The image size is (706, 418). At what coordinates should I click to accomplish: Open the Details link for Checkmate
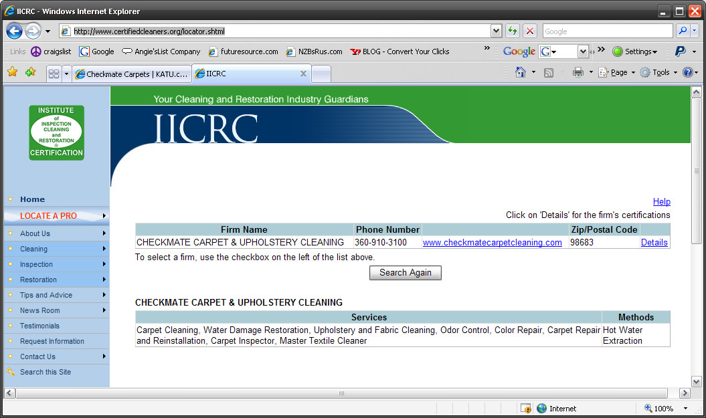(654, 243)
